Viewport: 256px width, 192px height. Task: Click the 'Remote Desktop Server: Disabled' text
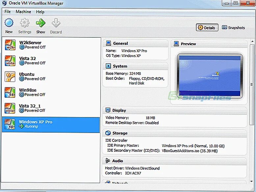click(132, 123)
